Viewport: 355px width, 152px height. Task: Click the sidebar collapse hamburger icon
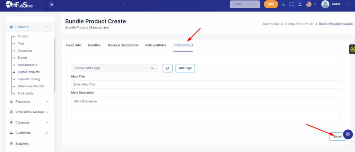51,5
